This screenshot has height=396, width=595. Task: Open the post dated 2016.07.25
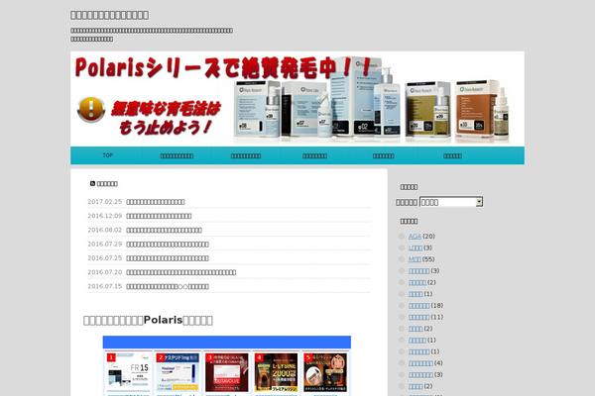(x=168, y=258)
